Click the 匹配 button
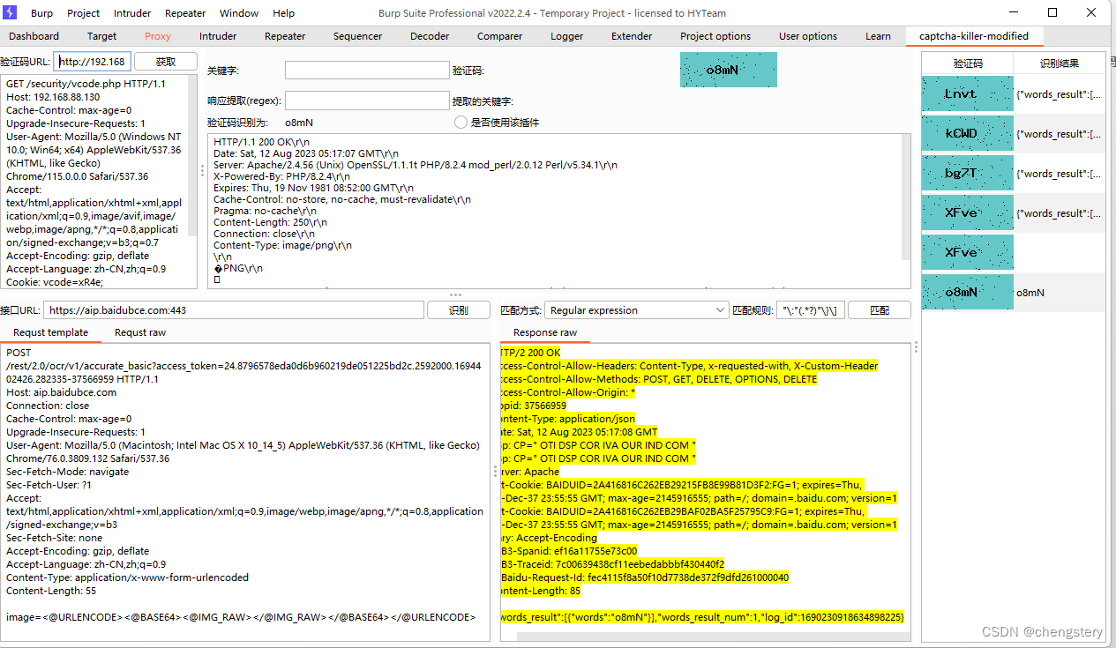 point(880,310)
